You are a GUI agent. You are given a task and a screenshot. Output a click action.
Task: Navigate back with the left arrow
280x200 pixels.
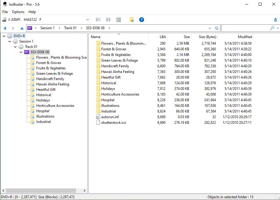(x=5, y=28)
